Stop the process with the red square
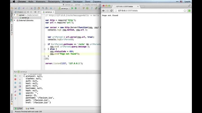202x113 pixels. click(15, 79)
